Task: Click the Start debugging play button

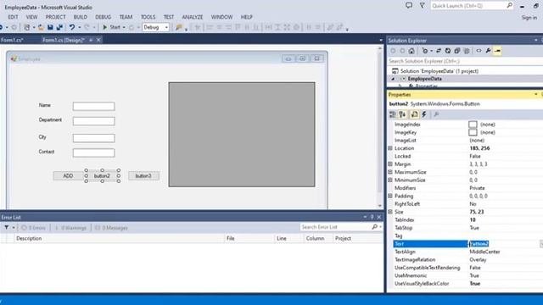Action: point(104,27)
